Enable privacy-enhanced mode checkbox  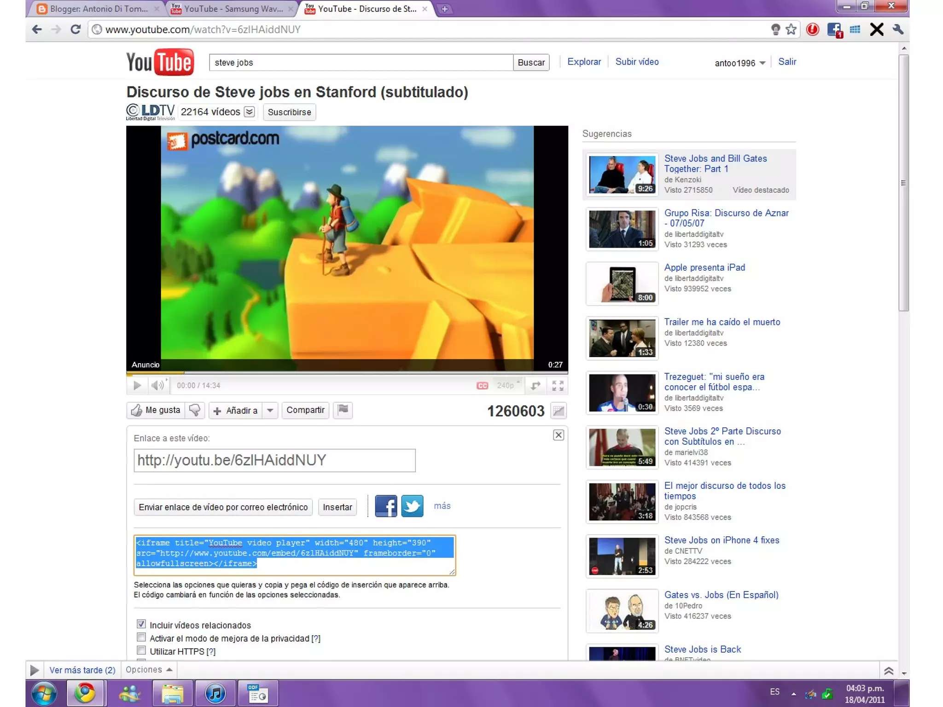(141, 637)
